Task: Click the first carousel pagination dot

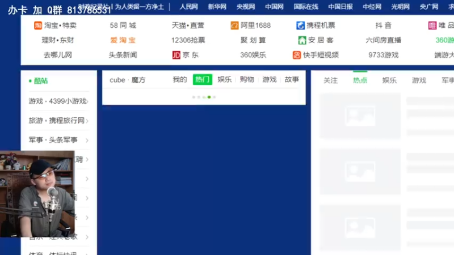Action: (x=194, y=97)
